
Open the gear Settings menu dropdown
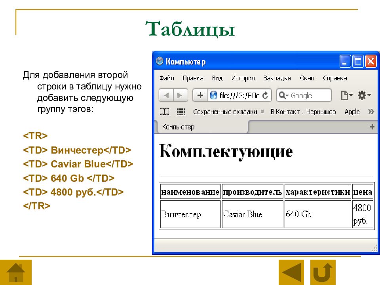pos(364,95)
